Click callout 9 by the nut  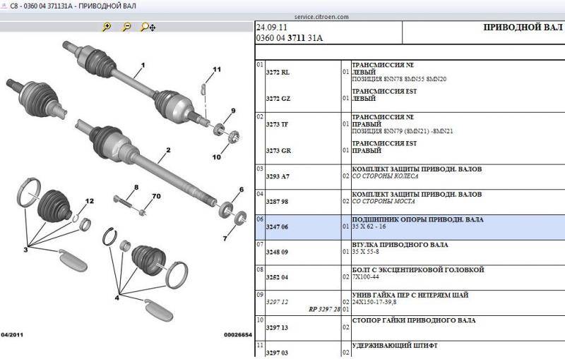pyautogui.click(x=232, y=112)
